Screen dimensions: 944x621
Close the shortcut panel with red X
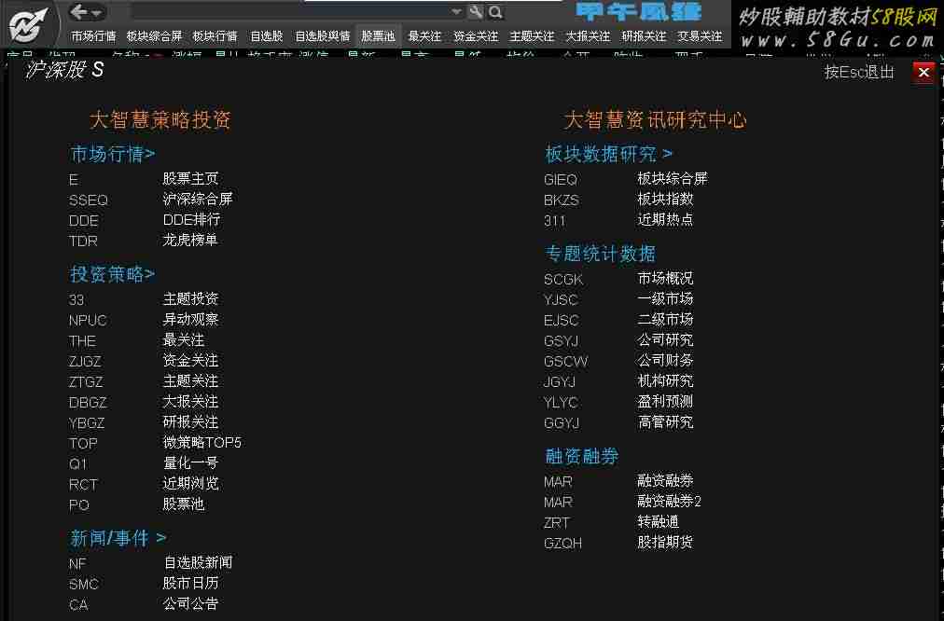923,72
